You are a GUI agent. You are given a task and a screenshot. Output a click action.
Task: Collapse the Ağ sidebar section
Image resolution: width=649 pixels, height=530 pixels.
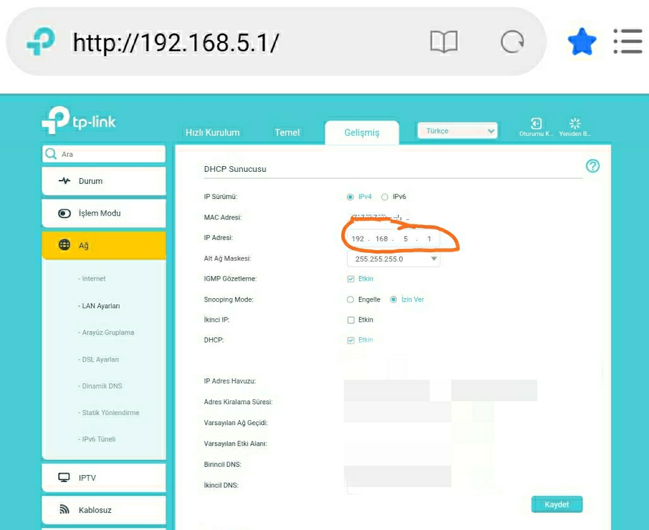click(104, 245)
